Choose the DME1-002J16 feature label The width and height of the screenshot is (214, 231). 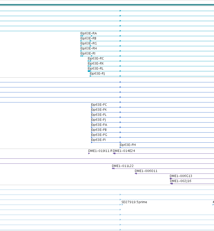point(181,181)
